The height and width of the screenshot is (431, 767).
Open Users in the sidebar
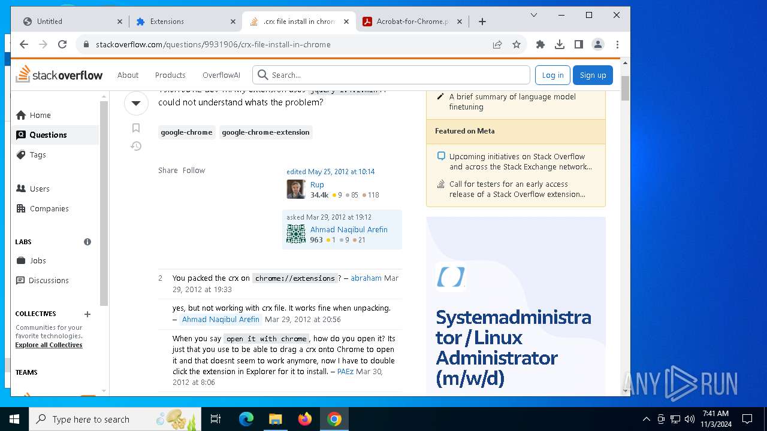tap(55, 189)
